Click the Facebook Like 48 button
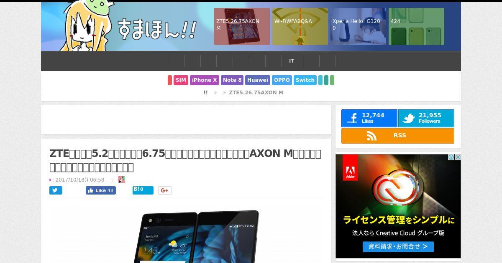502x263 pixels. [101, 190]
